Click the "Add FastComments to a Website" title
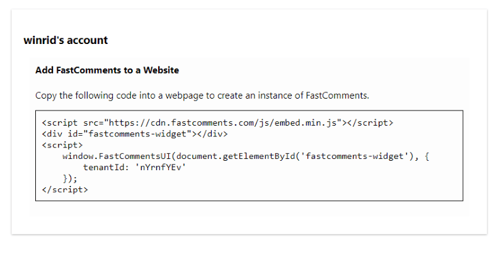Viewport: 504px width, 260px height. click(x=107, y=70)
